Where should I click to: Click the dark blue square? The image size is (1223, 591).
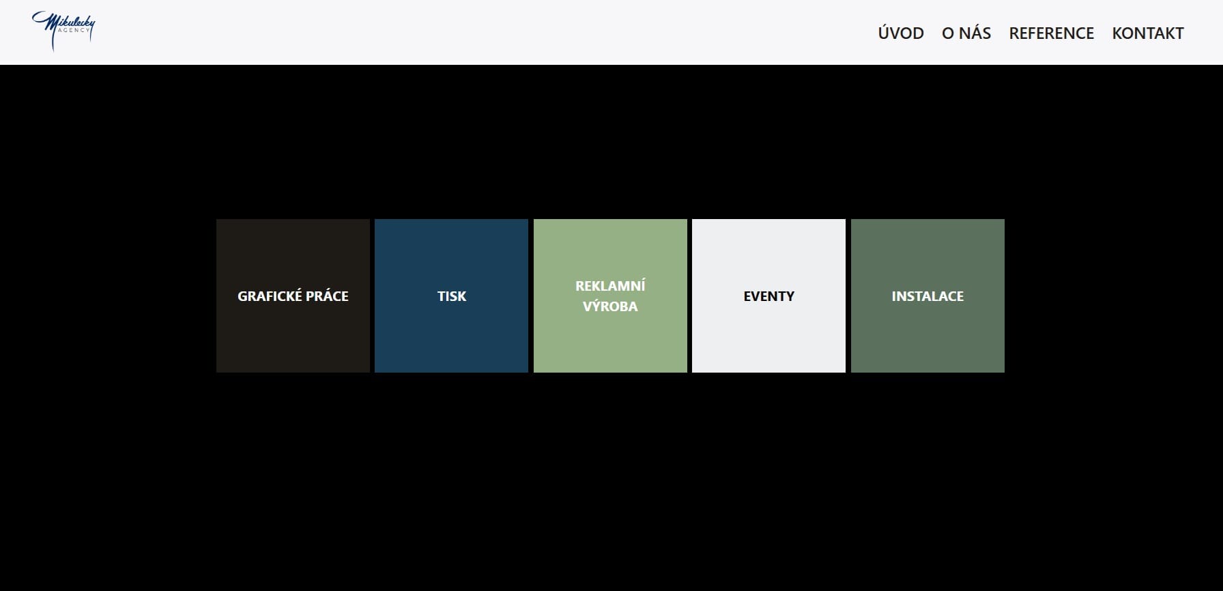pos(451,334)
